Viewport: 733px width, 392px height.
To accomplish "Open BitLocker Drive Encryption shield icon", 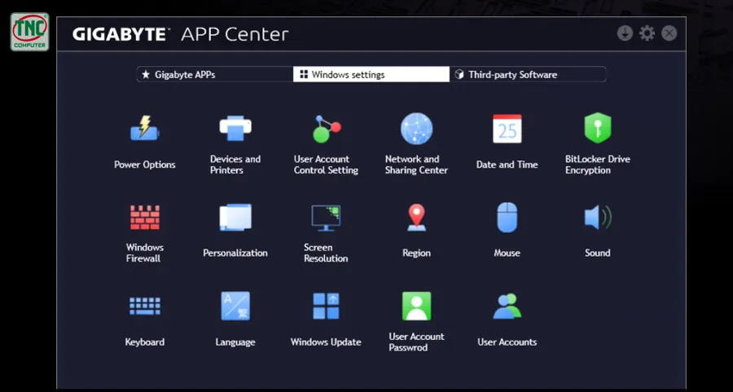I will [x=598, y=128].
